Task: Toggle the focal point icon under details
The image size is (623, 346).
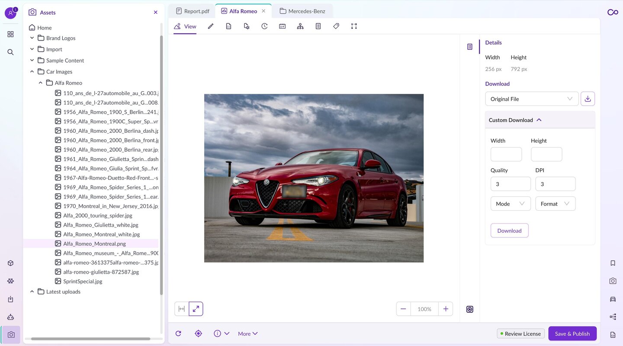Action: [x=470, y=309]
